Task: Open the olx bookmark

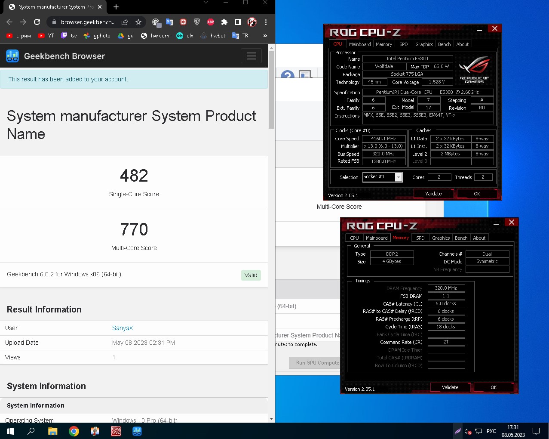Action: pyautogui.click(x=185, y=36)
